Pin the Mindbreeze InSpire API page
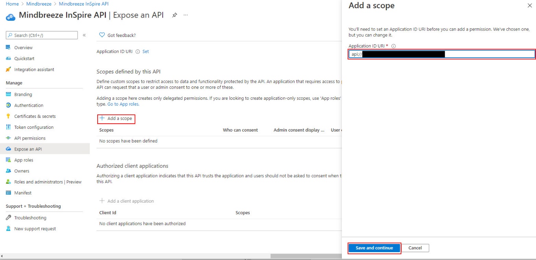The image size is (536, 260). click(x=174, y=15)
